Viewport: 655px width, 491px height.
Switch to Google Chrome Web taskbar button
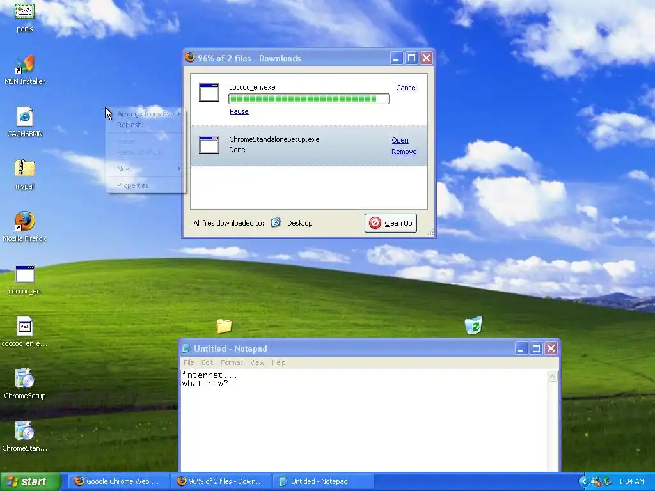pyautogui.click(x=118, y=481)
